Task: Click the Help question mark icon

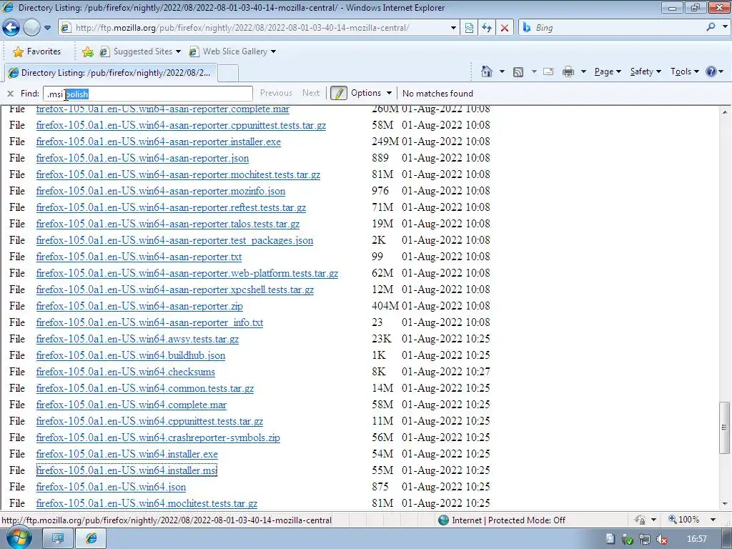Action: [711, 71]
